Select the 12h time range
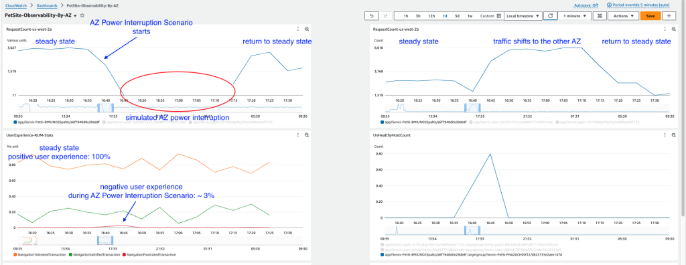This screenshot has width=686, height=265. [431, 16]
